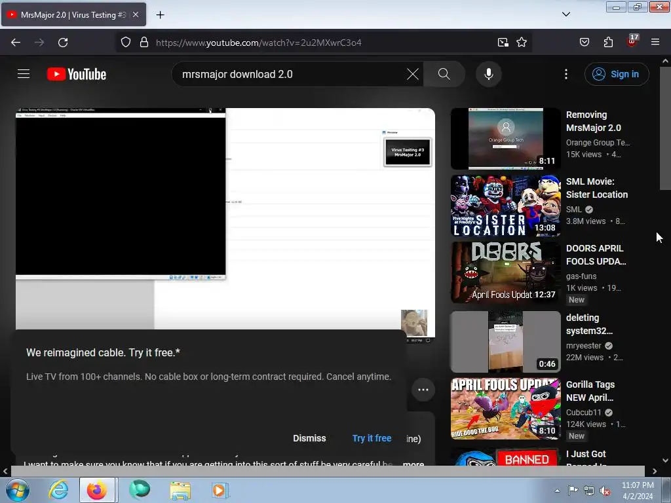This screenshot has height=503, width=671.
Task: Select Try it free offer
Action: click(372, 438)
